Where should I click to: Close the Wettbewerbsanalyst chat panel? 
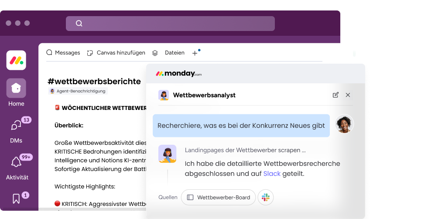(x=348, y=95)
